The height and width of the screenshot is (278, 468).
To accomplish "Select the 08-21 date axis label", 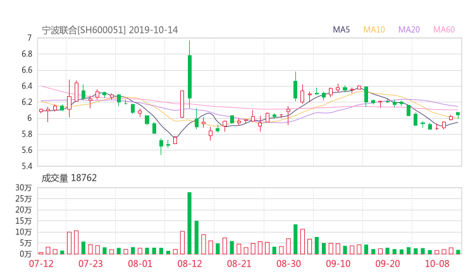I will pyautogui.click(x=239, y=263).
